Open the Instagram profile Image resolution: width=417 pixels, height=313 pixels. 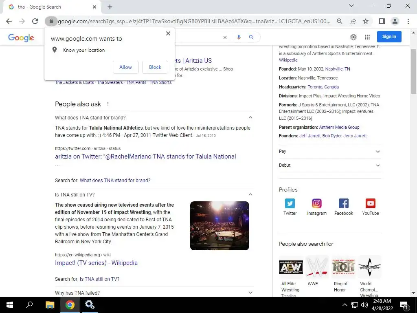coord(317,207)
